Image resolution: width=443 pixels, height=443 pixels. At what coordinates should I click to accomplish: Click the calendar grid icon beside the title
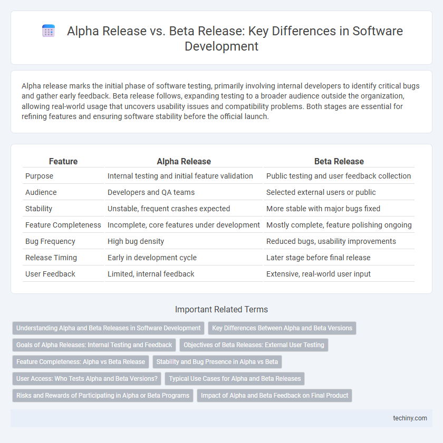49,31
